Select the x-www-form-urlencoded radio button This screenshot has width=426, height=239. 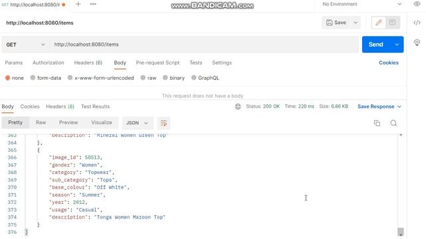70,78
